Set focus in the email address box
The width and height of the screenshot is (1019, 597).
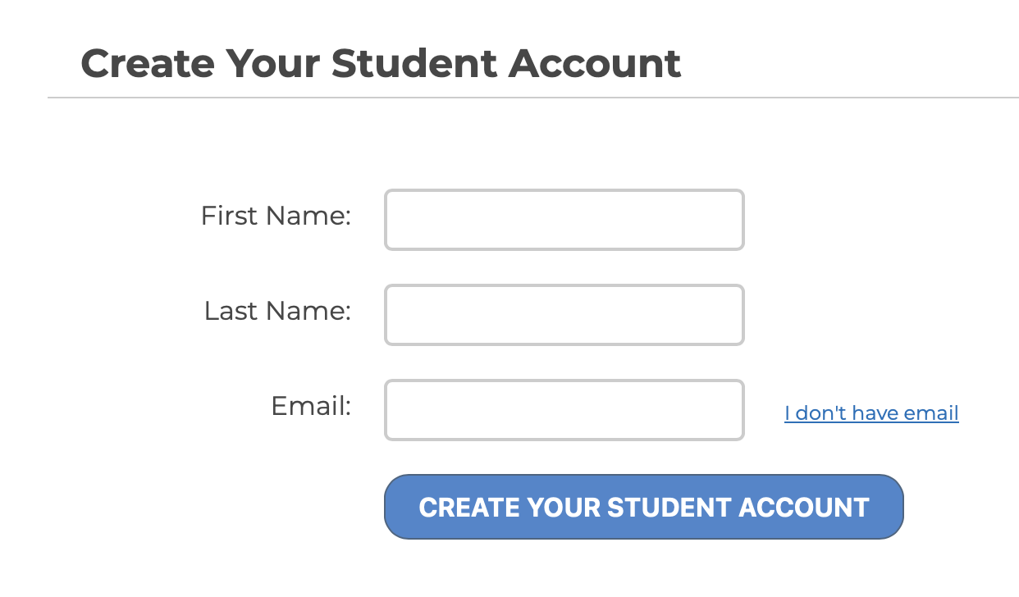point(564,410)
